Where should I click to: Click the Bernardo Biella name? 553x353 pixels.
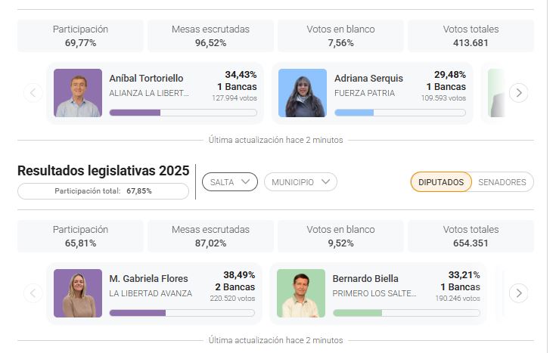[365, 278]
